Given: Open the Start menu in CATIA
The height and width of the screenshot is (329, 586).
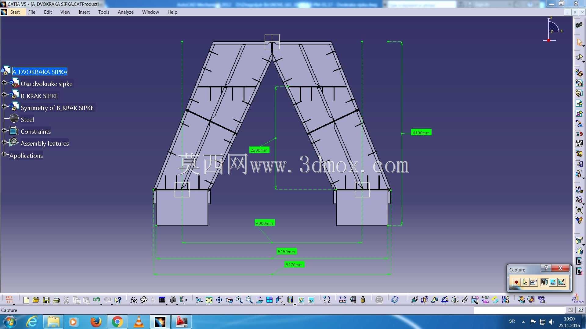Looking at the screenshot, I should [15, 12].
